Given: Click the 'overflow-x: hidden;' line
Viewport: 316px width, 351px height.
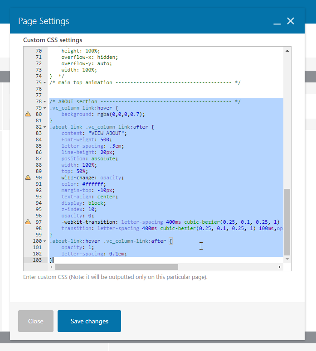Looking at the screenshot, I should [90, 58].
